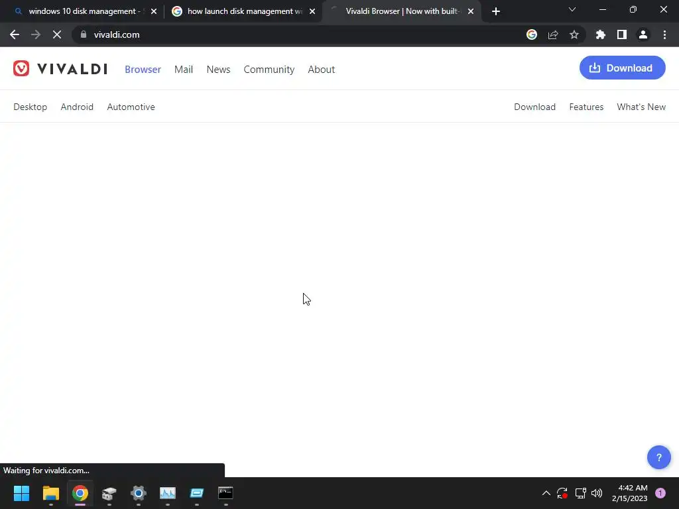Click the padlock site info icon

(84, 34)
